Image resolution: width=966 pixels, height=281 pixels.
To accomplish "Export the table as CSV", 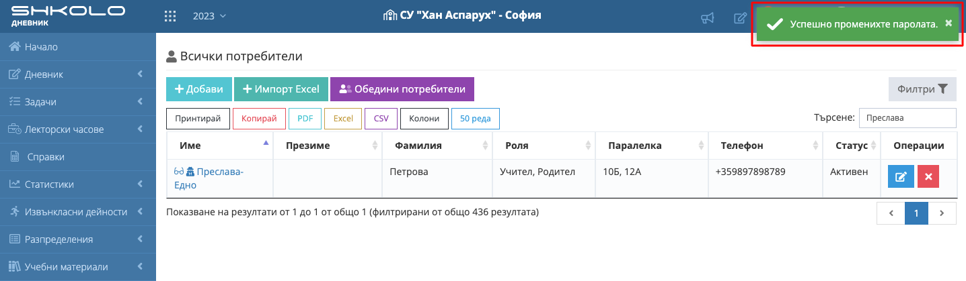I will pyautogui.click(x=381, y=119).
